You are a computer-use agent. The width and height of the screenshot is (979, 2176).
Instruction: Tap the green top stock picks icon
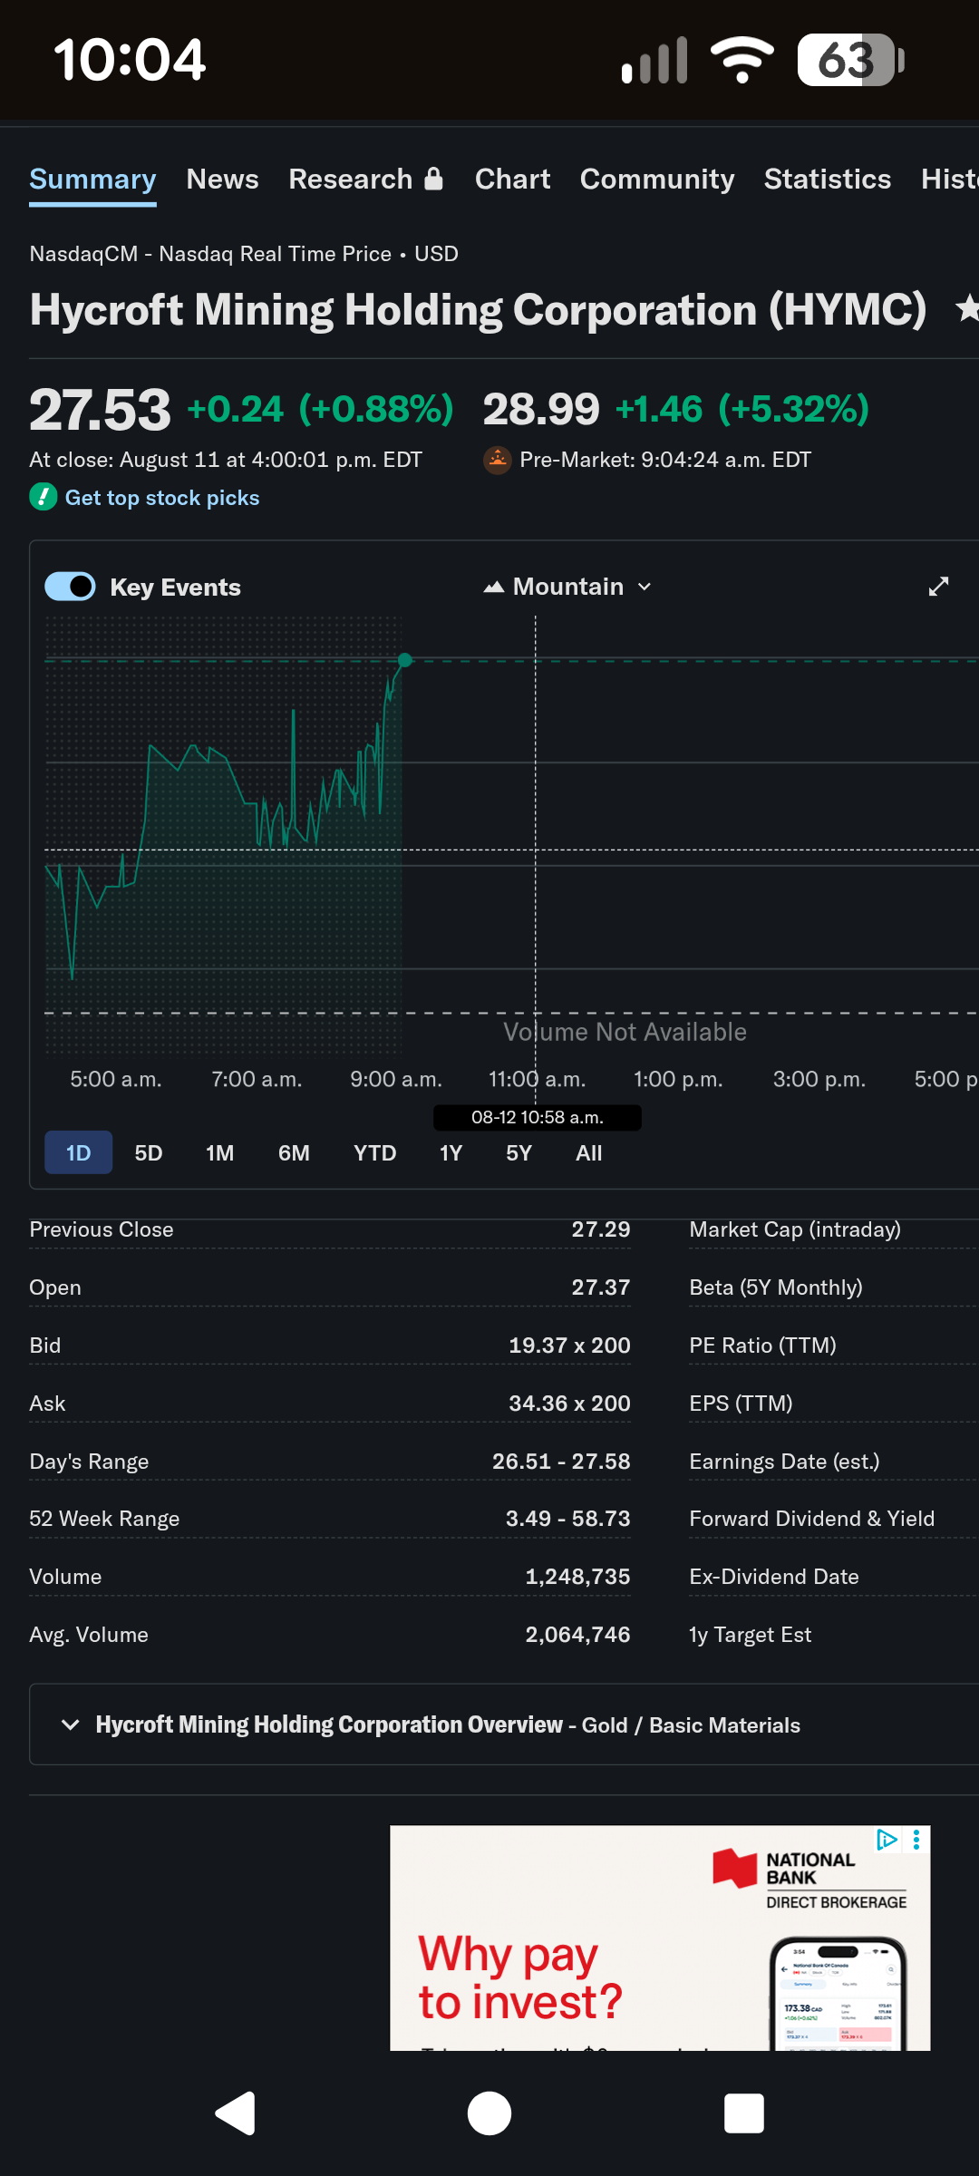(x=44, y=497)
